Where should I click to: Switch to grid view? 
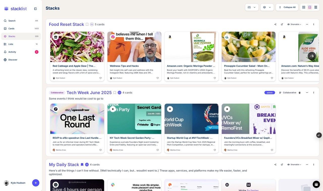[304, 7]
